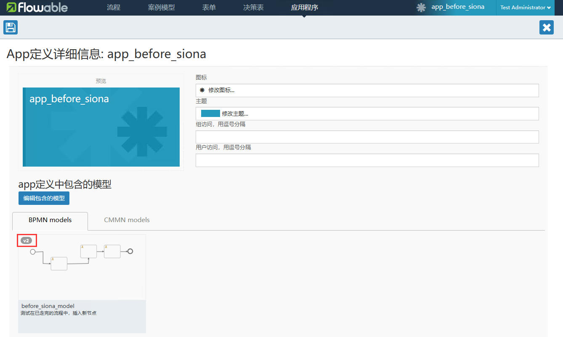Click the Flowable logo

click(37, 8)
